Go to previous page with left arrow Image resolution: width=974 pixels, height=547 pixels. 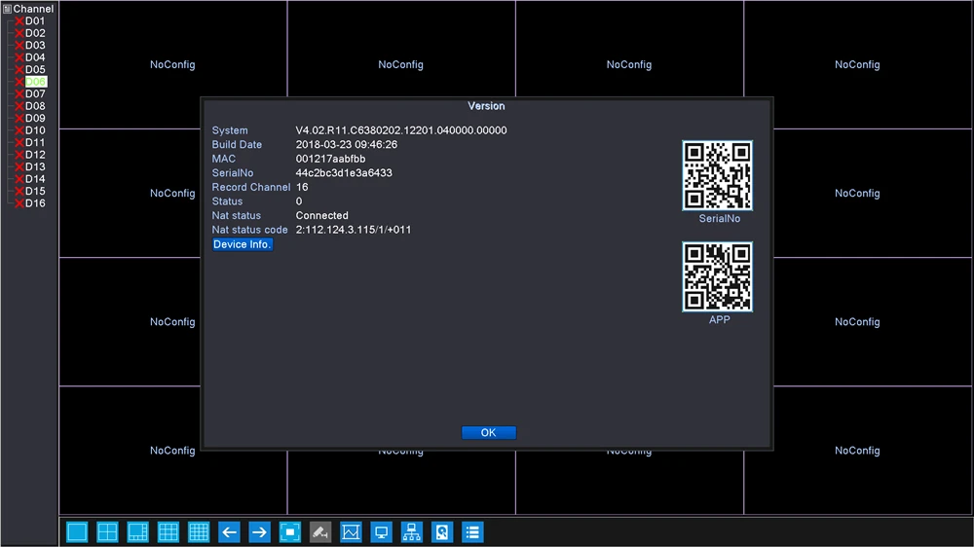point(229,532)
